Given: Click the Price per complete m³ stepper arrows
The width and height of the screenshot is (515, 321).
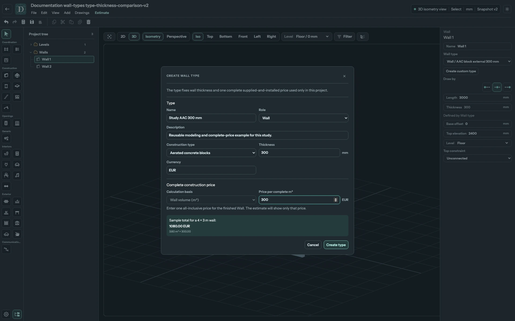Looking at the screenshot, I should (x=336, y=200).
